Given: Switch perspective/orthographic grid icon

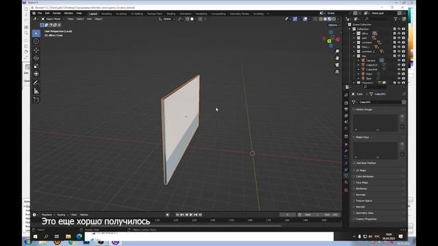Looking at the screenshot, I should pos(337,72).
